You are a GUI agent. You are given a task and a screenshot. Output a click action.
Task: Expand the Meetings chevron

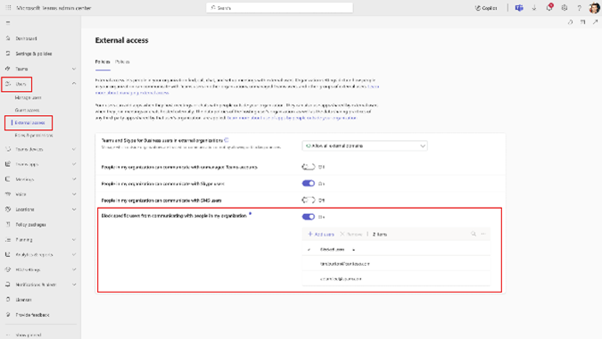point(74,179)
